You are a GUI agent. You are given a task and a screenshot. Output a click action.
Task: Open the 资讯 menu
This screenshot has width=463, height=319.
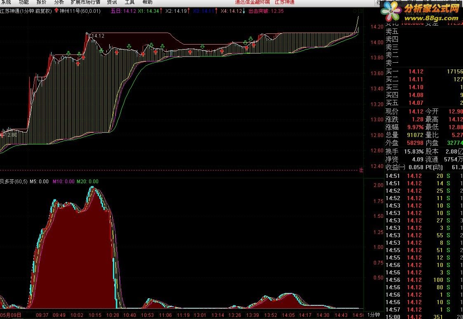click(112, 2)
